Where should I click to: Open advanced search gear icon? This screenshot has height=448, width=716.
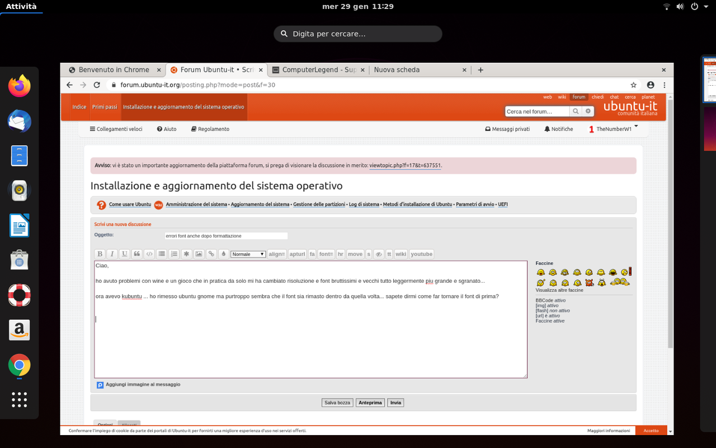[x=588, y=111]
